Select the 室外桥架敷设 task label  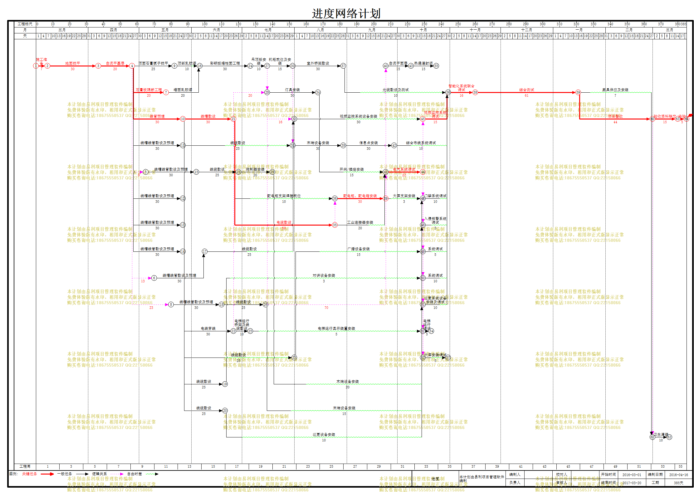pos(318,63)
